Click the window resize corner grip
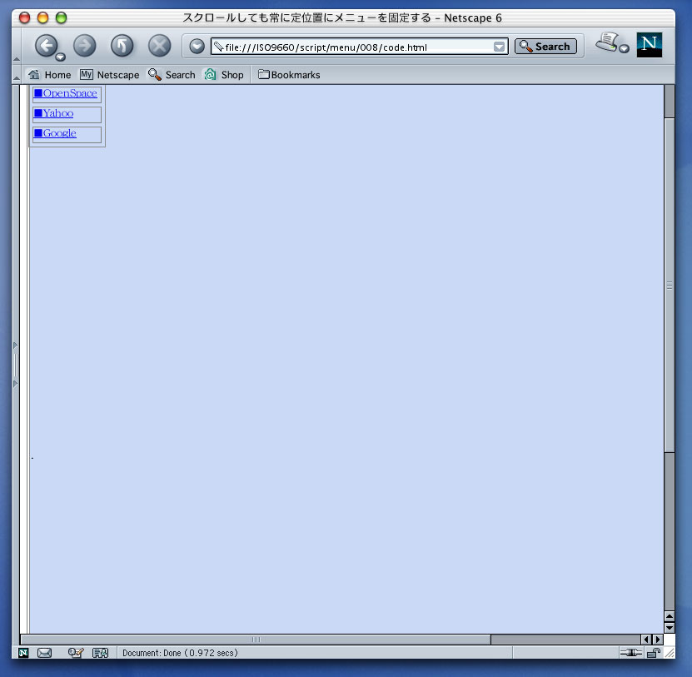 click(x=670, y=653)
